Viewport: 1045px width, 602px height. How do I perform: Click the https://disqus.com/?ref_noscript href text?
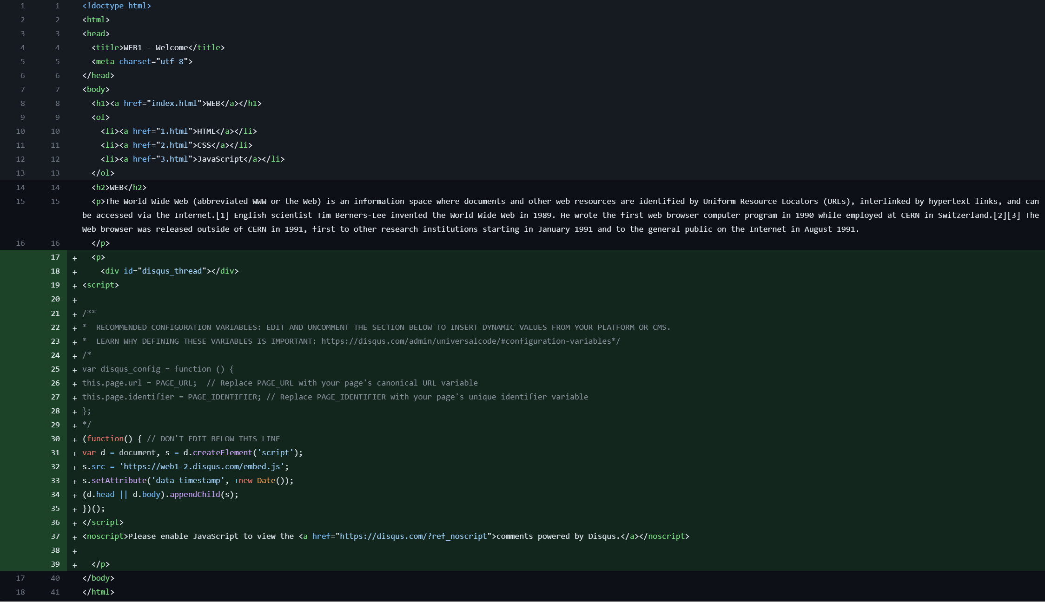pos(413,537)
